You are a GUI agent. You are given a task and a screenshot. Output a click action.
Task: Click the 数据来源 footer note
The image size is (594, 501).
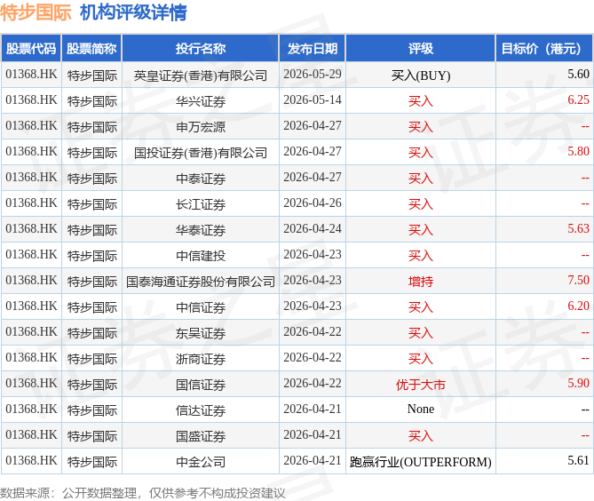click(142, 493)
